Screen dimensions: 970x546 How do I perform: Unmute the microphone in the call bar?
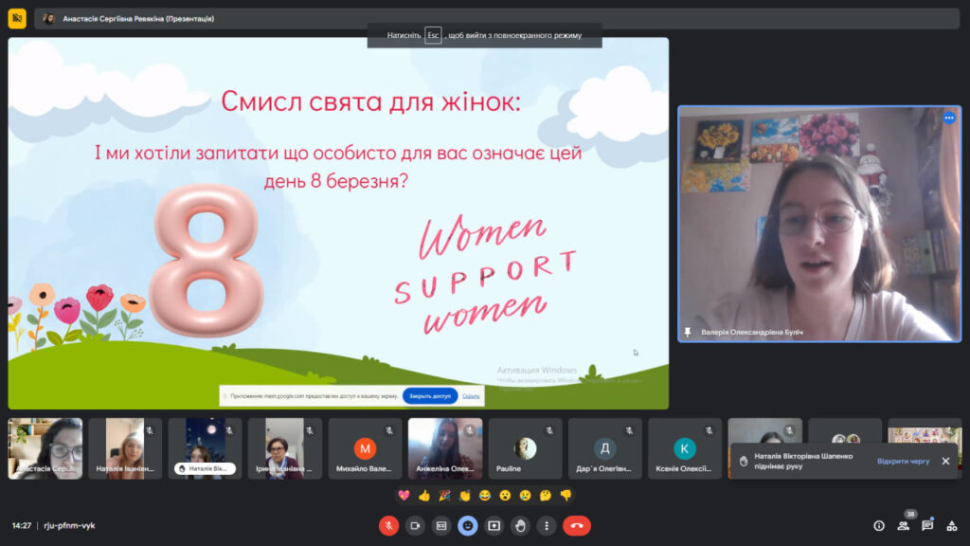pyautogui.click(x=388, y=525)
